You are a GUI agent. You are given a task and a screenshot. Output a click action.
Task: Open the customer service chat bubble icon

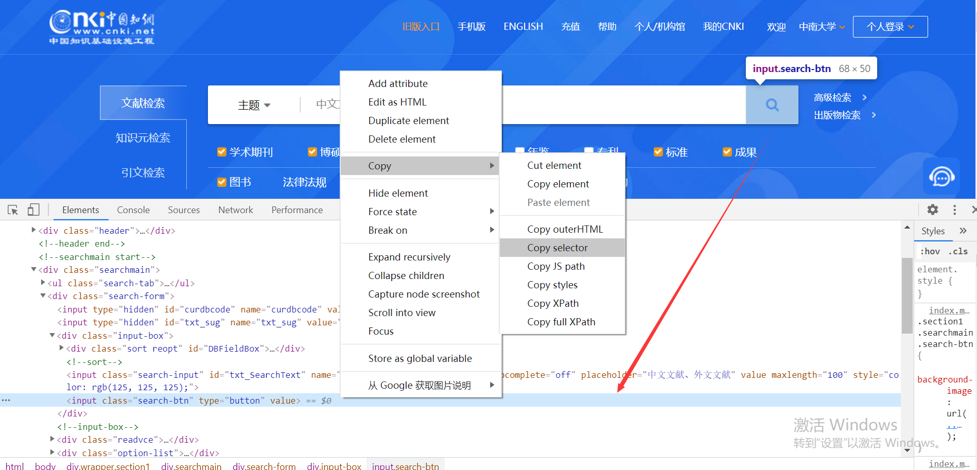click(x=942, y=177)
